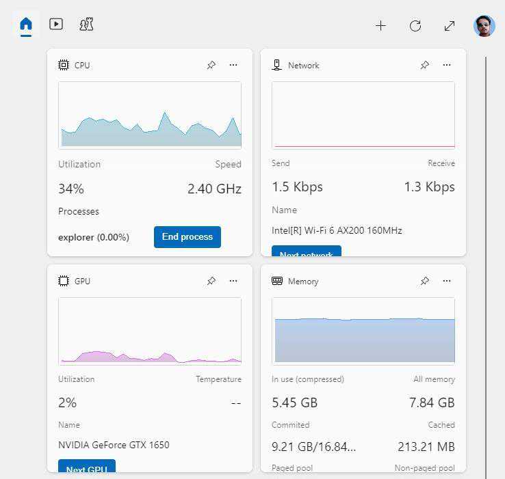The image size is (505, 479).
Task: Click the CPU utilization graph
Action: 150,115
